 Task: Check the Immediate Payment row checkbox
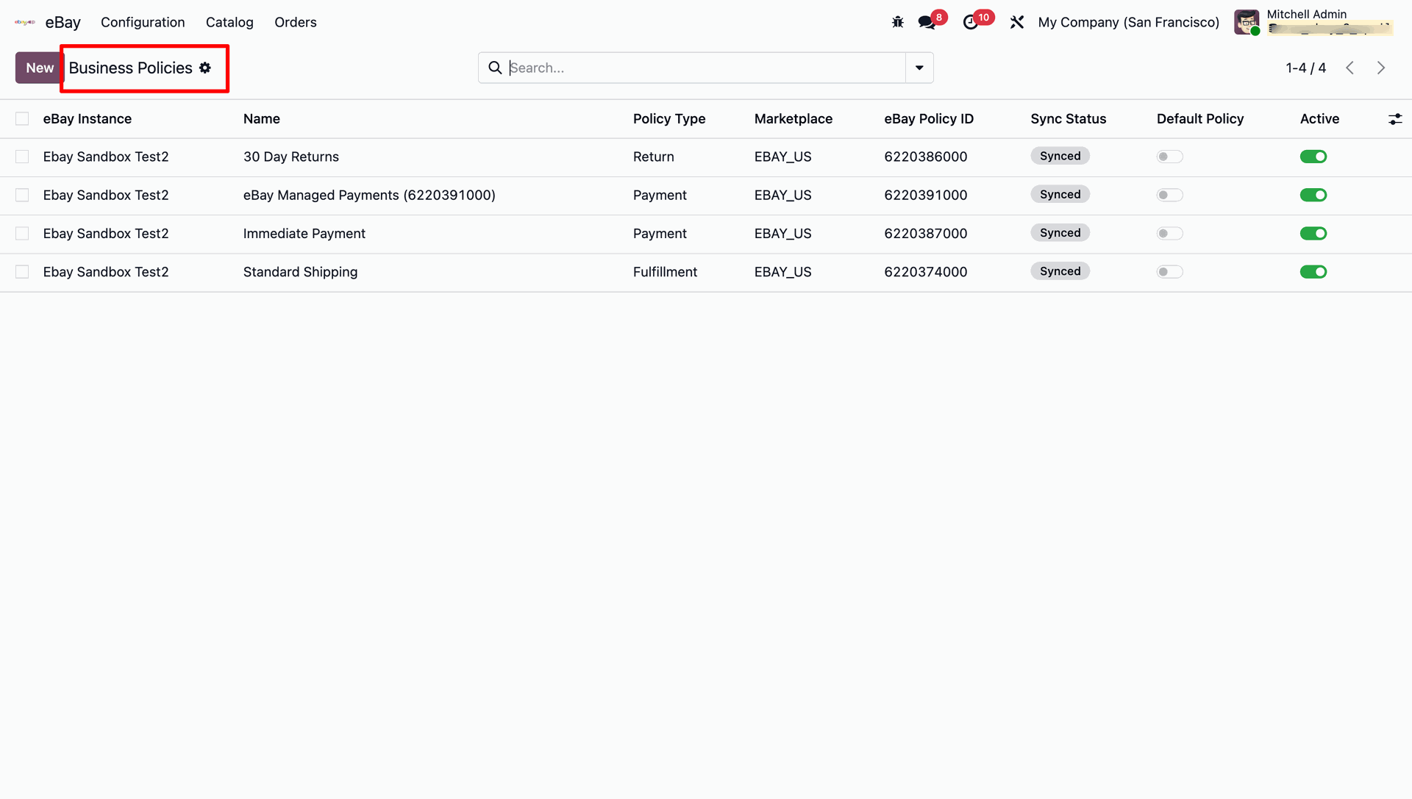(22, 234)
